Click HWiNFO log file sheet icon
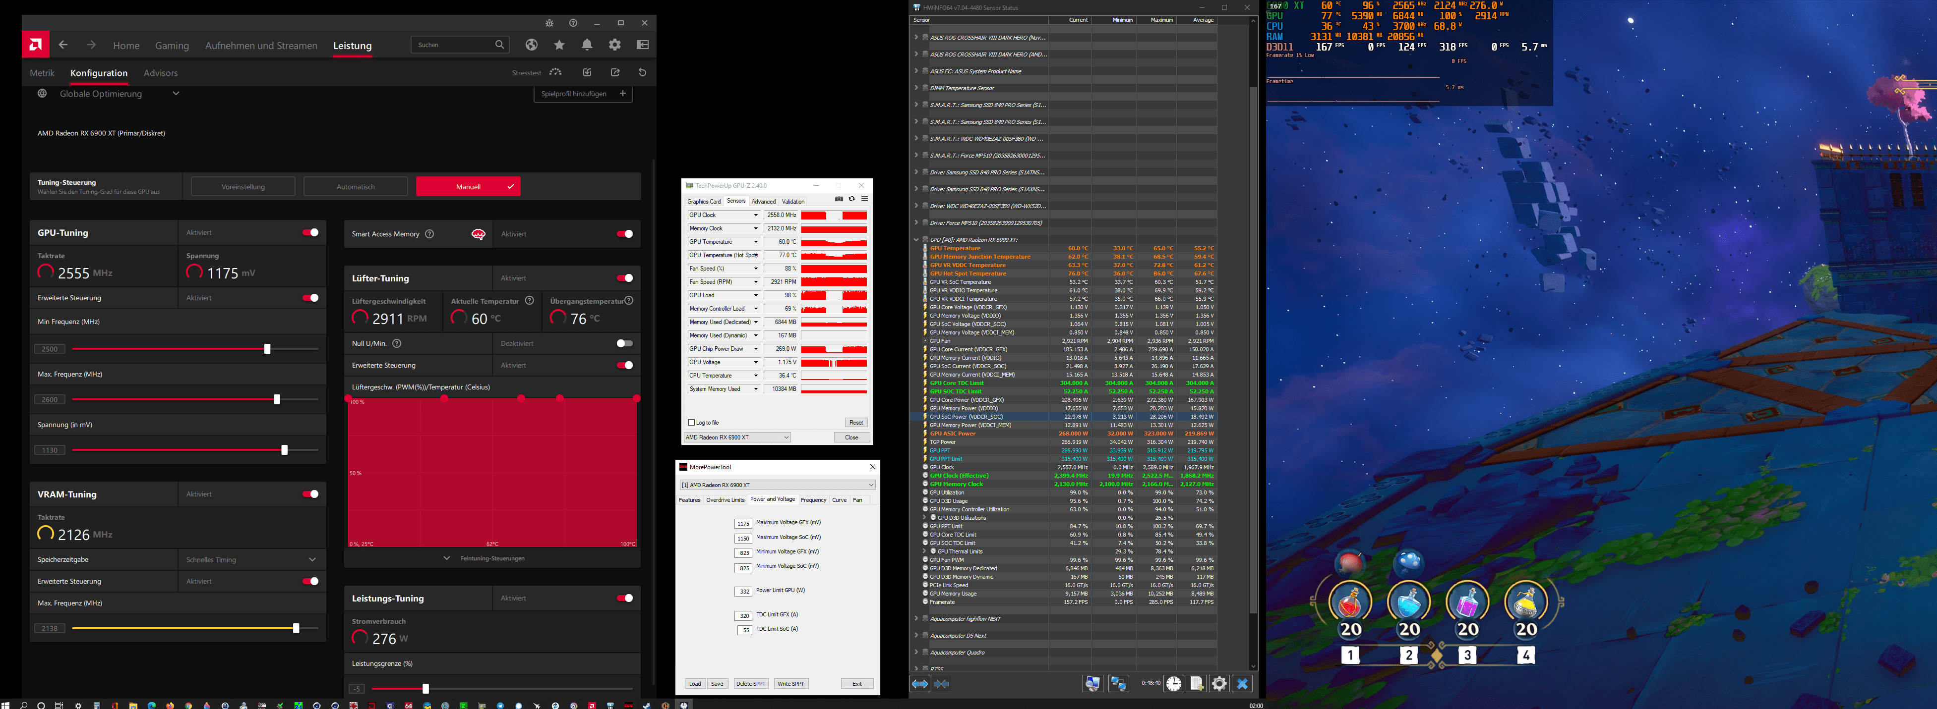Image resolution: width=1937 pixels, height=709 pixels. 1196,683
